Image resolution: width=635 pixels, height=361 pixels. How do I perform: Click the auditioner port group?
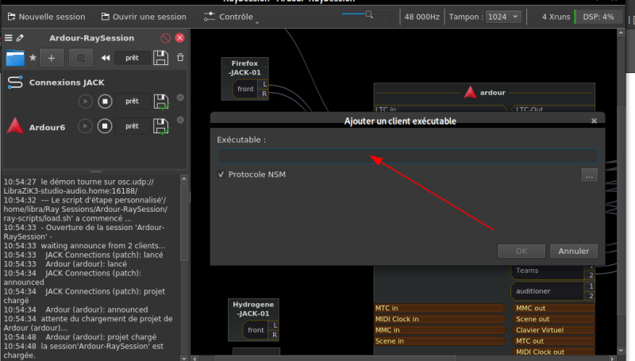547,291
